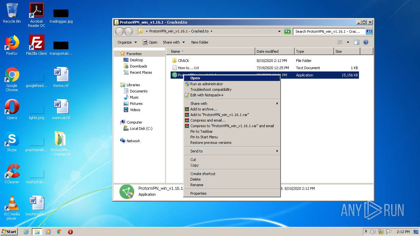This screenshot has height=236, width=420.
Task: Select Compress and email... option
Action: coord(232,120)
